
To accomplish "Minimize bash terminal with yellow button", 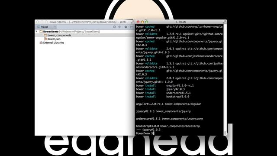I will [x=142, y=22].
